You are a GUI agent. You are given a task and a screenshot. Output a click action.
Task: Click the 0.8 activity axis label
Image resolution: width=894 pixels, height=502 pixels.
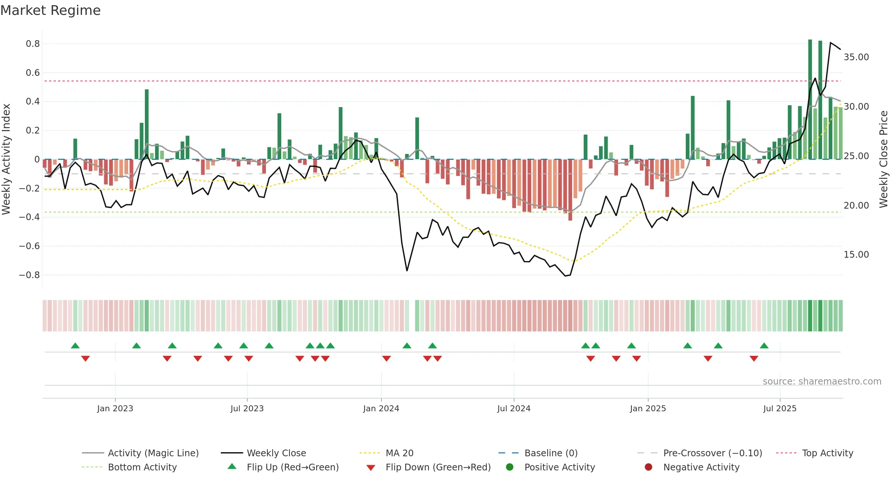pyautogui.click(x=32, y=44)
